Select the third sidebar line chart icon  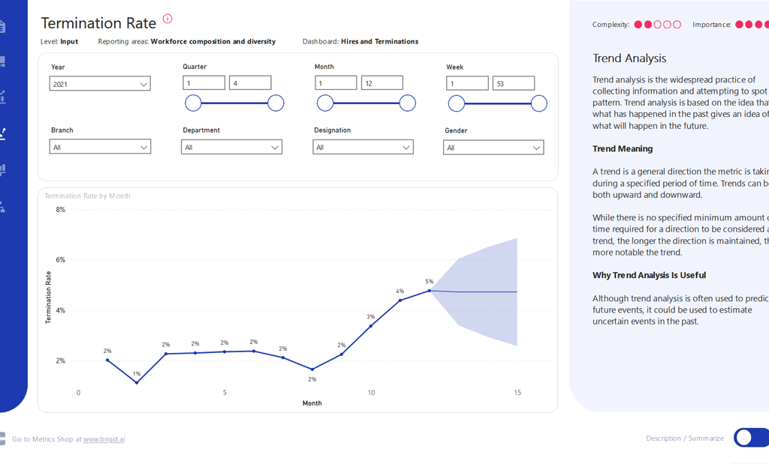(x=2, y=97)
